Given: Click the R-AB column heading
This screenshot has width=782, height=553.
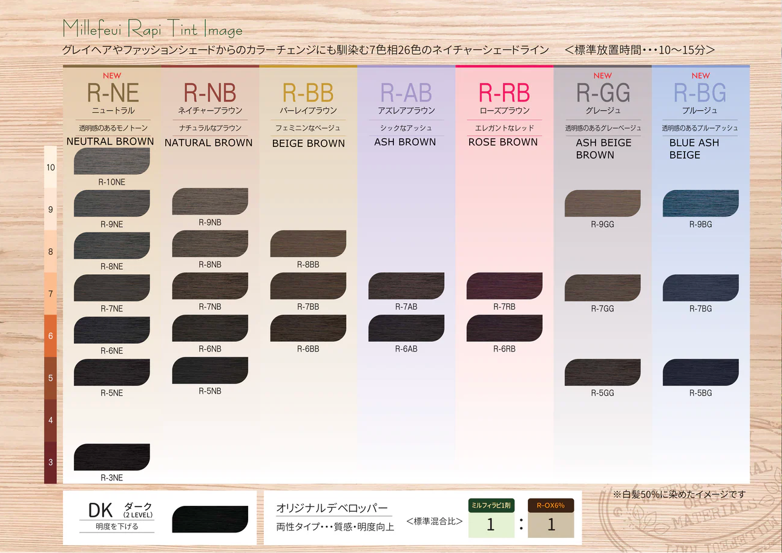Looking at the screenshot, I should [406, 93].
